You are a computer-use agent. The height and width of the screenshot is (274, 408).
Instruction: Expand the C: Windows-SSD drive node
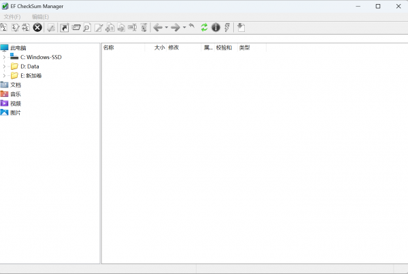[x=4, y=57]
